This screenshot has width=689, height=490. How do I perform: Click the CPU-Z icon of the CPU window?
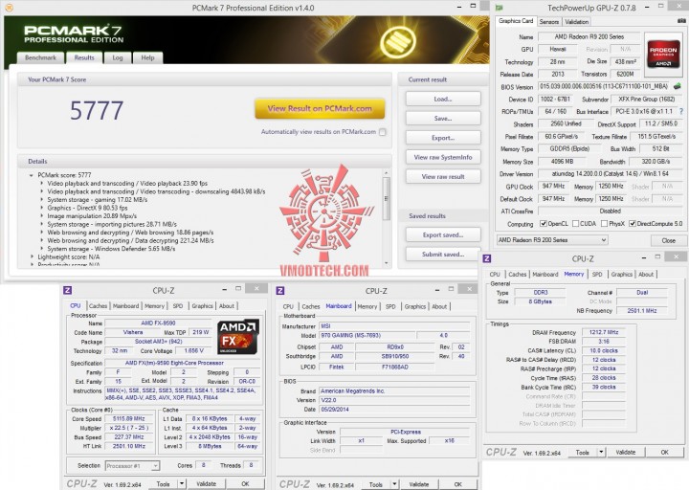[68, 290]
